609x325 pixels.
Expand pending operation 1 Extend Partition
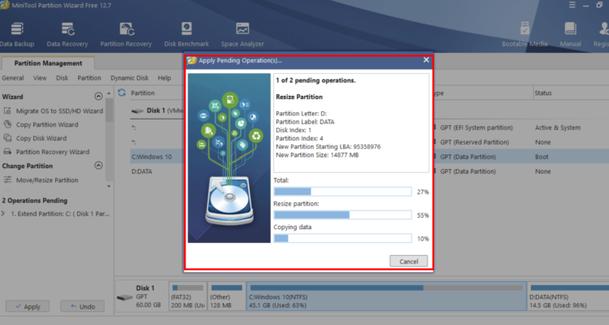[3, 214]
